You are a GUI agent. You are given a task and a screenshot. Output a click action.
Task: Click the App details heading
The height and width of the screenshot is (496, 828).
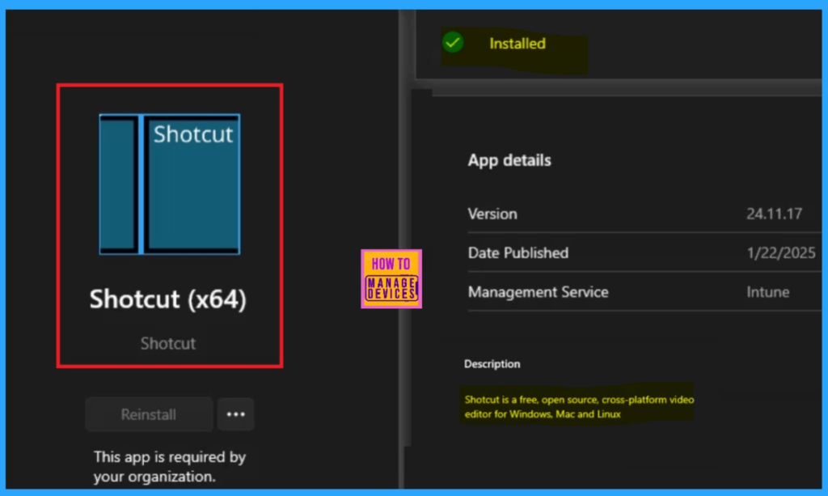point(509,160)
